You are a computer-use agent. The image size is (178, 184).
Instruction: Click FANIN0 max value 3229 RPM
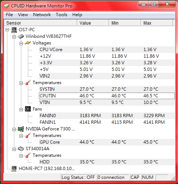(154, 116)
